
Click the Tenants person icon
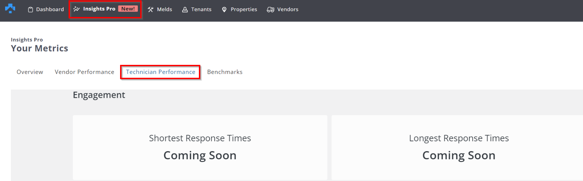coord(185,10)
